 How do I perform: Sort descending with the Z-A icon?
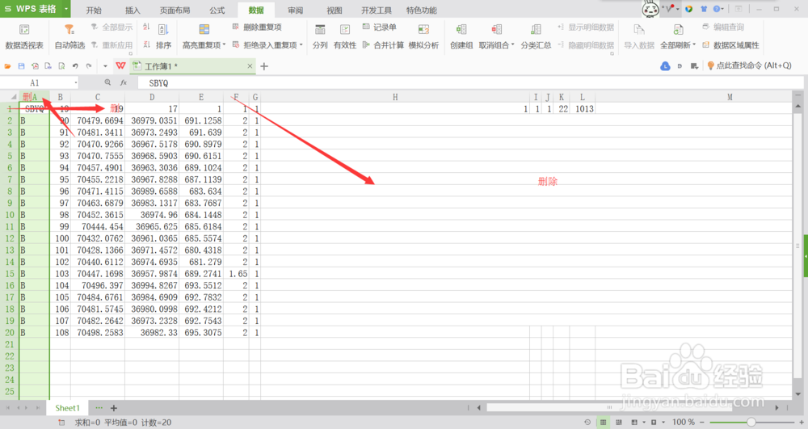tap(146, 44)
